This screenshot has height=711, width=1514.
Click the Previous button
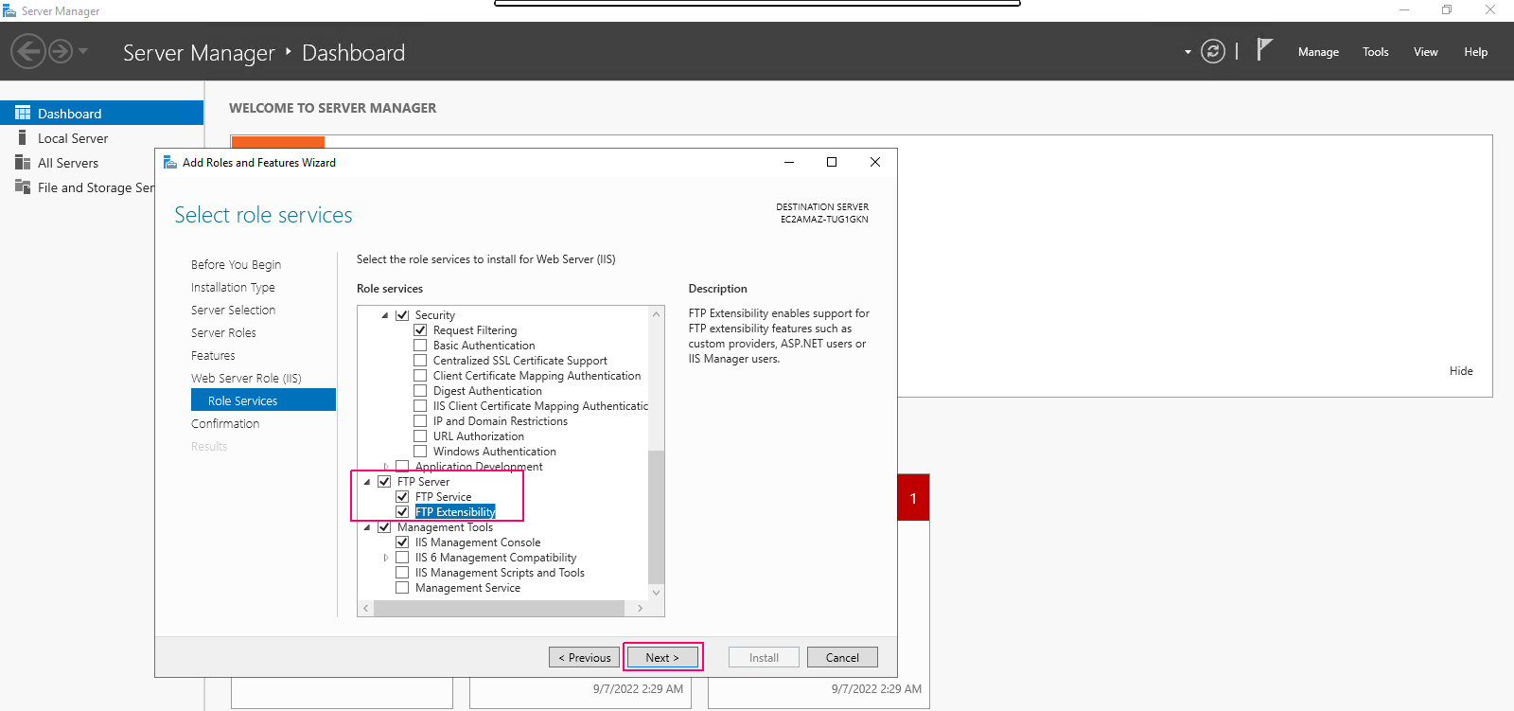[585, 657]
